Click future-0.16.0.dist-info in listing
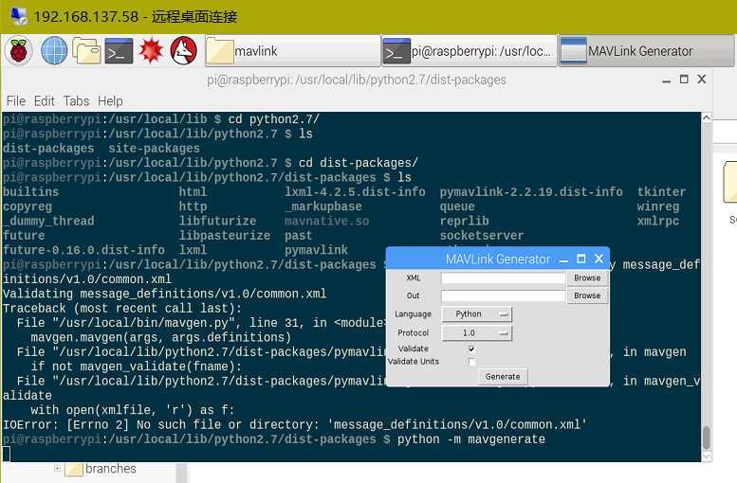 pyautogui.click(x=83, y=250)
